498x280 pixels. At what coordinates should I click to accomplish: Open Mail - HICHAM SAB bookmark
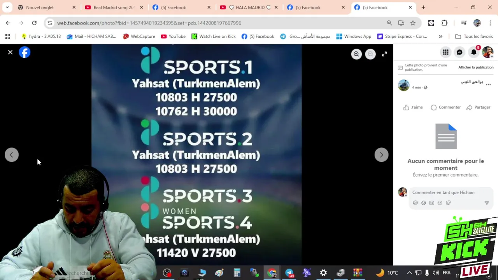tap(91, 37)
